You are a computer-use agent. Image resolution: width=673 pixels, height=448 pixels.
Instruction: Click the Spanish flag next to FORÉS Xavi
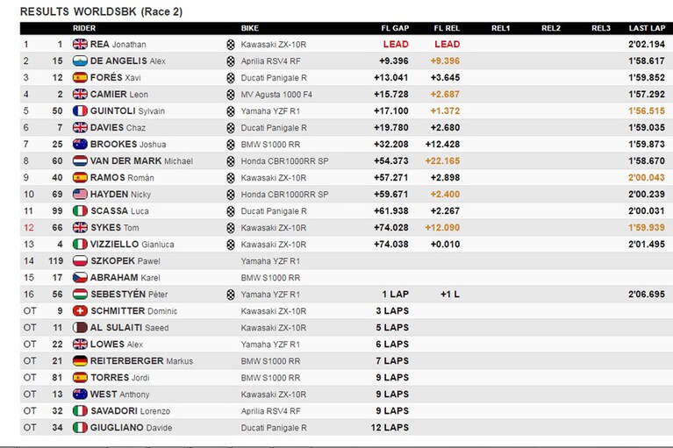(80, 78)
